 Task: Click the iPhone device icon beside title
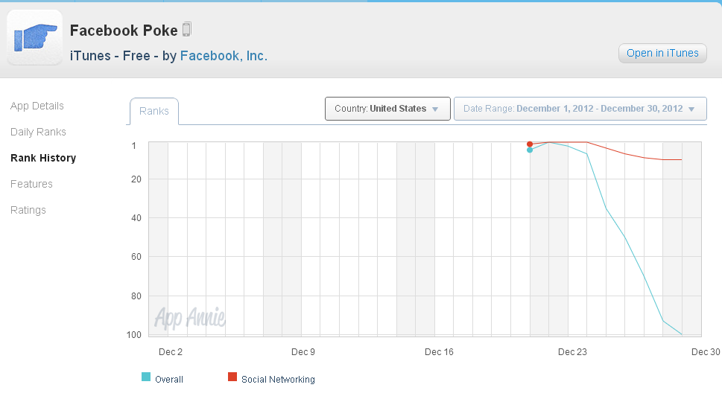187,30
